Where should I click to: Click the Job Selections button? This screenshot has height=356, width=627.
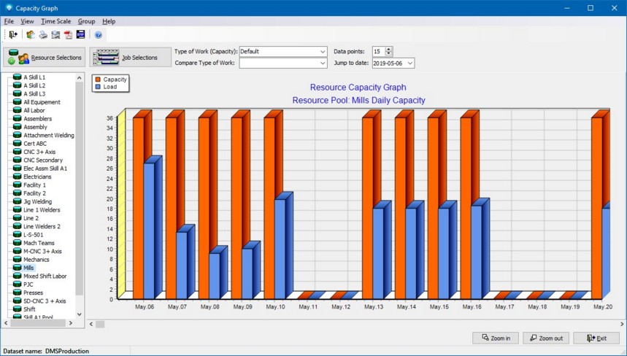[127, 58]
